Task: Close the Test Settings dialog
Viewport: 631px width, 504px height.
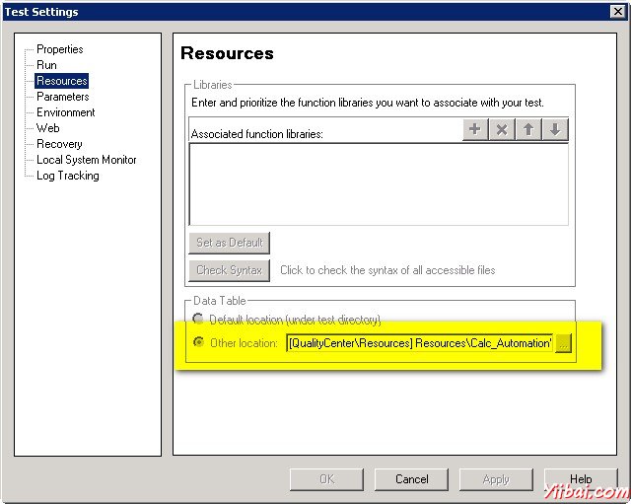Action: (x=617, y=12)
